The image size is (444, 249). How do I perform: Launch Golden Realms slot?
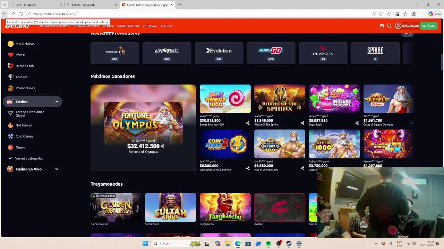[116, 207]
